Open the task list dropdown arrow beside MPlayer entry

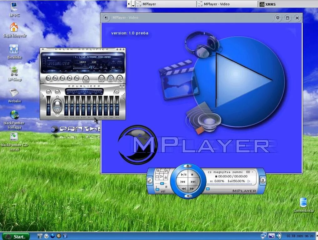coord(133,4)
